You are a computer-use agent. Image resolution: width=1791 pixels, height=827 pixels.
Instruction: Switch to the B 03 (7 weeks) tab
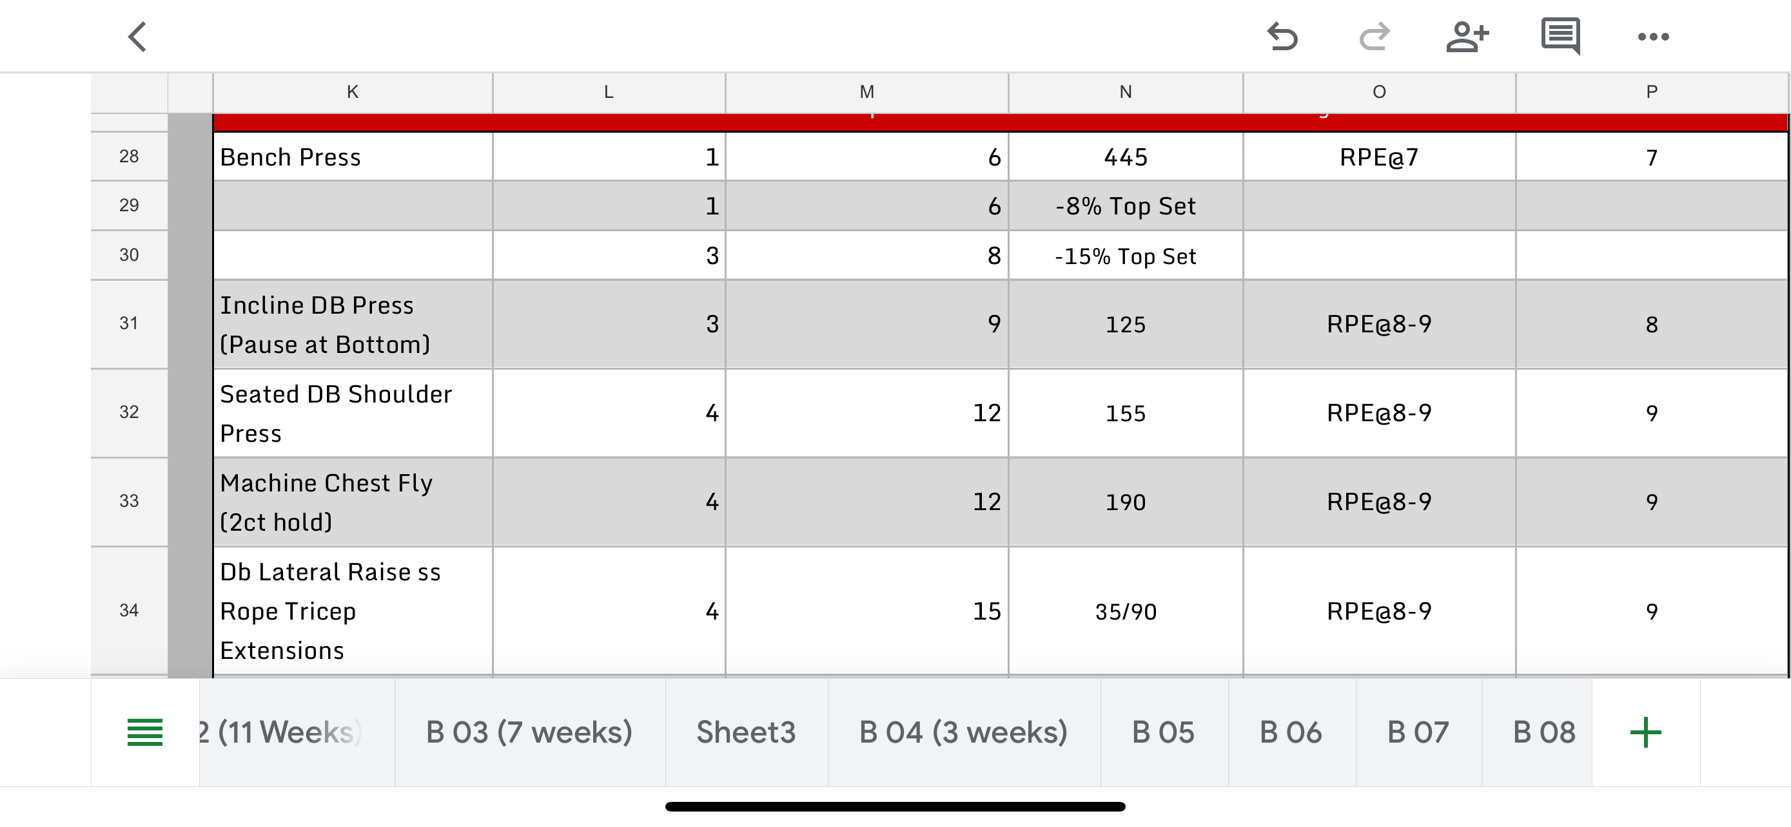(529, 732)
